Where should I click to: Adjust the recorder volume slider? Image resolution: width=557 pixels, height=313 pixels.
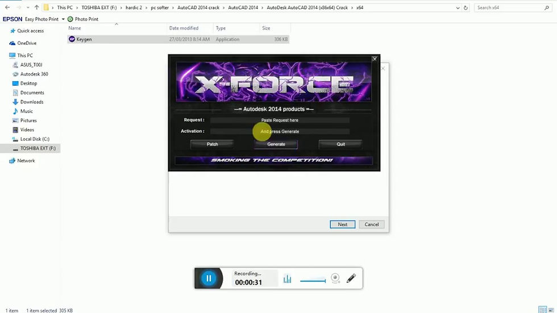pyautogui.click(x=313, y=281)
